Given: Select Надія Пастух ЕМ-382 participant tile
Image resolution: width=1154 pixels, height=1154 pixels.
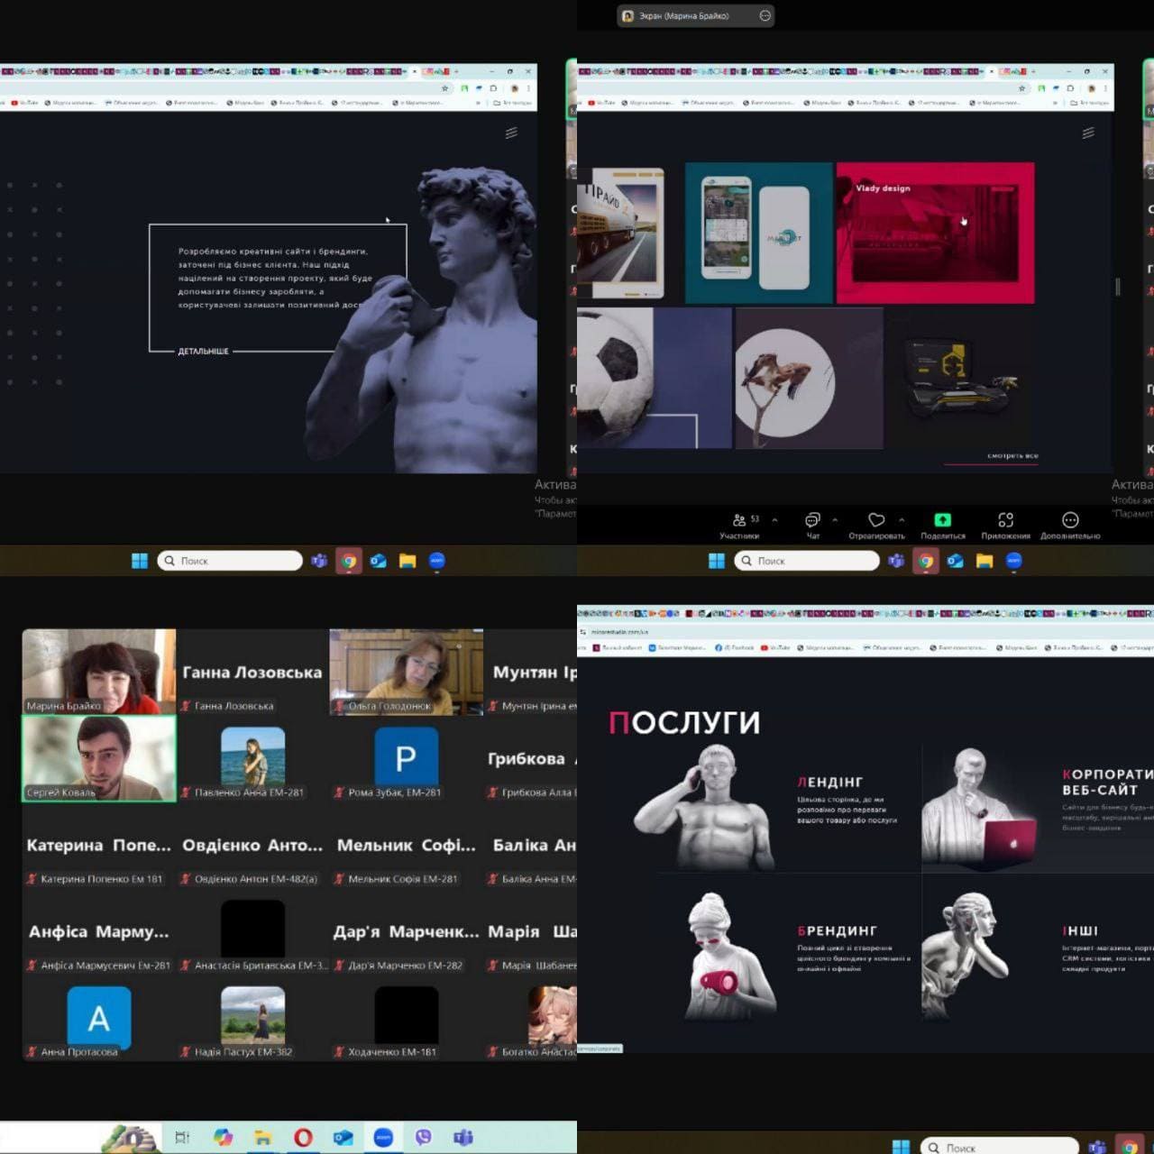Looking at the screenshot, I should click(x=252, y=1018).
